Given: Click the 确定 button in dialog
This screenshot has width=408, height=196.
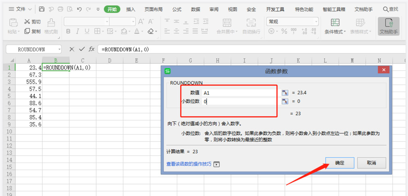Looking at the screenshot, I should click(x=340, y=163).
